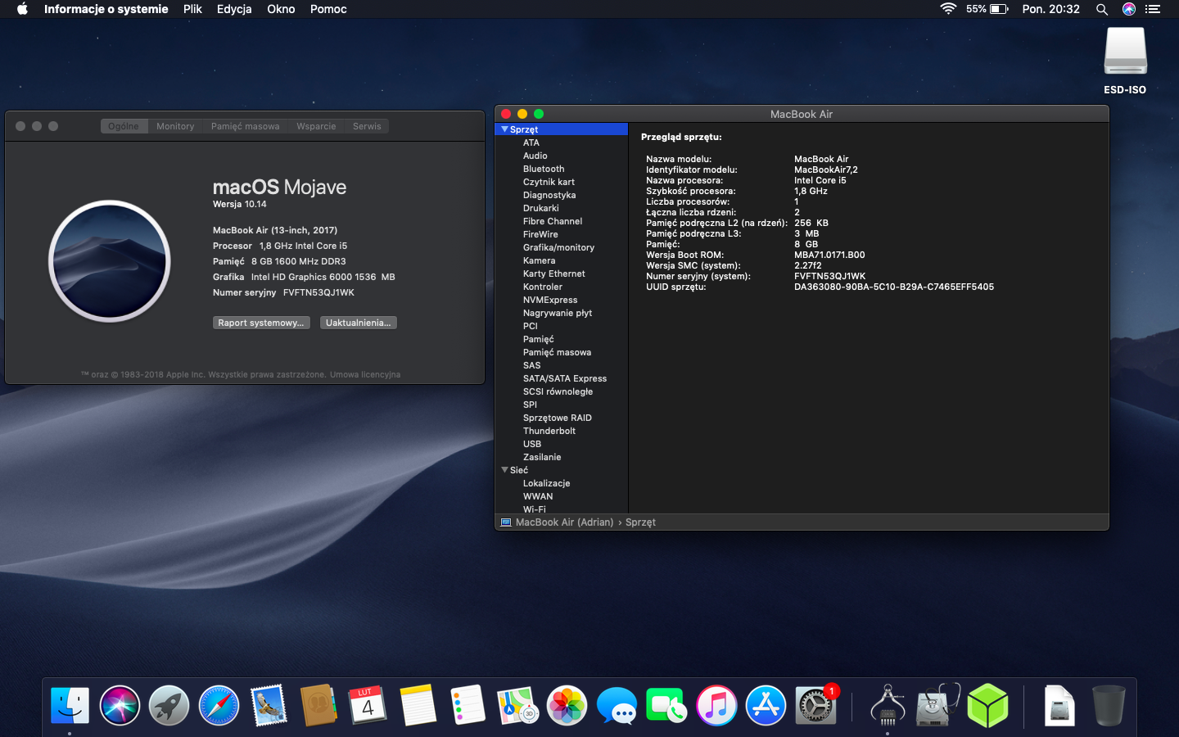Image resolution: width=1179 pixels, height=737 pixels.
Task: Open System Information chip icon in Dock
Action: coord(888,705)
